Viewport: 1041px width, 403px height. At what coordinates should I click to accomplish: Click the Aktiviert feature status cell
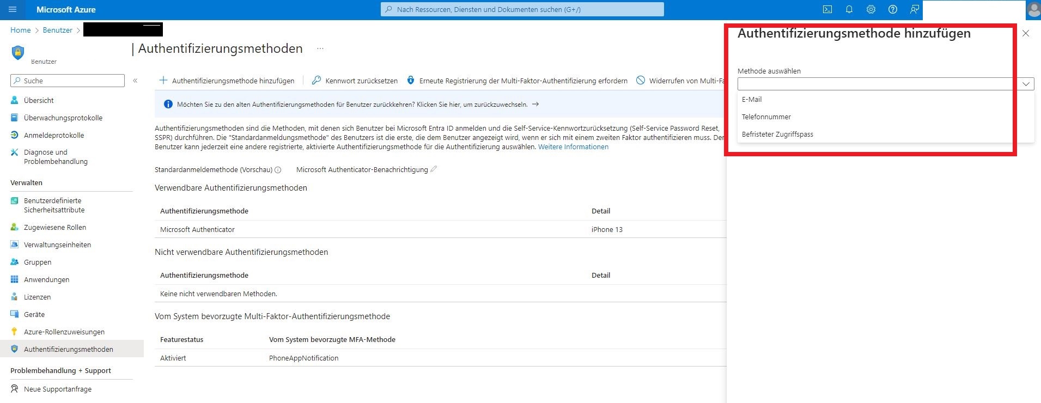[173, 358]
